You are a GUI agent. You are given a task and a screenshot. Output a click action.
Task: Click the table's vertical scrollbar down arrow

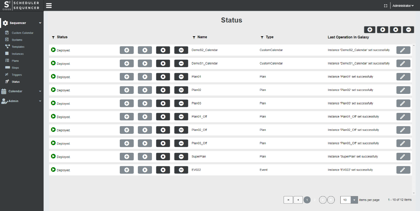413,193
